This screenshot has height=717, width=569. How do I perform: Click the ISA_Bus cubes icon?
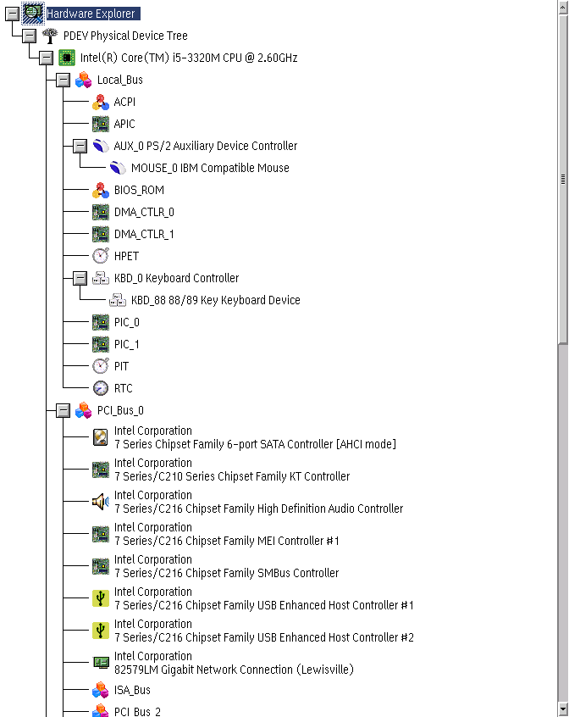pos(101,690)
